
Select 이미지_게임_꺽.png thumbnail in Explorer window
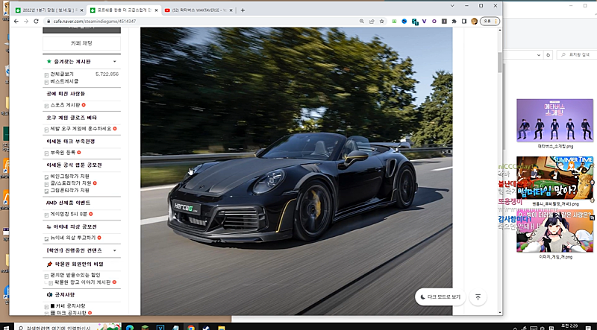(554, 231)
